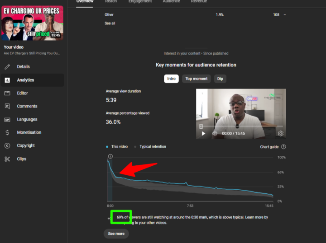Switch to the Engagement tab
326x243 pixels.
click(140, 2)
